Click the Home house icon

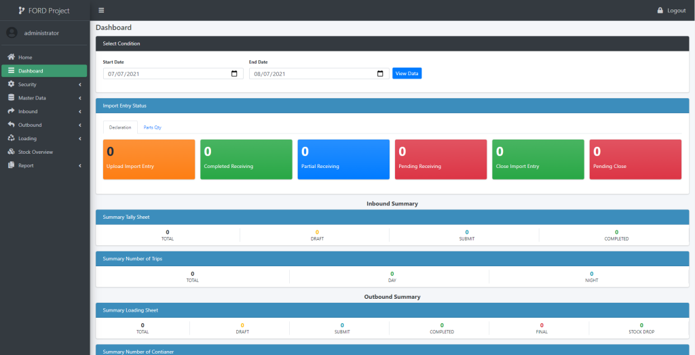11,57
